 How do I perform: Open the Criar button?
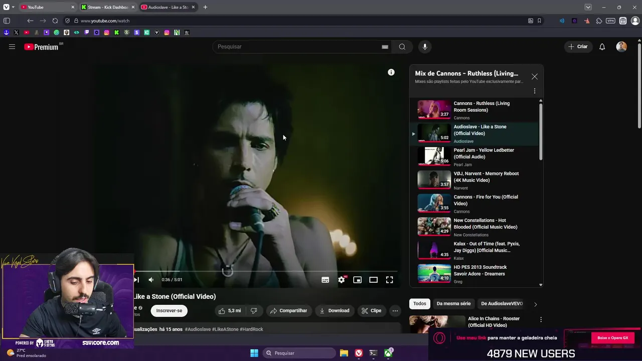point(578,47)
